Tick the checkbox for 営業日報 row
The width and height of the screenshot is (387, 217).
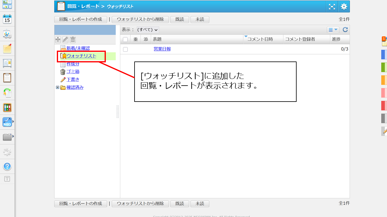tap(125, 49)
